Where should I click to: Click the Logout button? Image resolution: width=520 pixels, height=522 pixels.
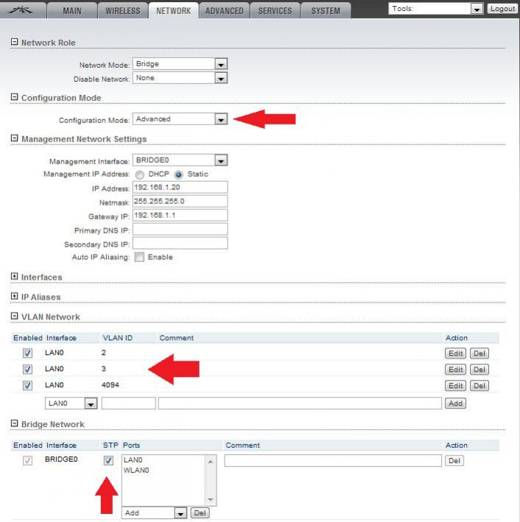502,9
